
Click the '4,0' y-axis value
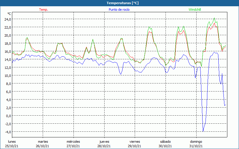click(x=8, y=100)
